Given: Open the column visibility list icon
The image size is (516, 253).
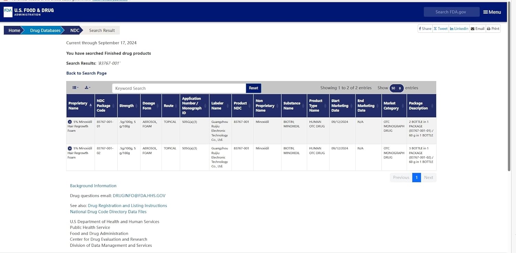Looking at the screenshot, I should point(75,88).
